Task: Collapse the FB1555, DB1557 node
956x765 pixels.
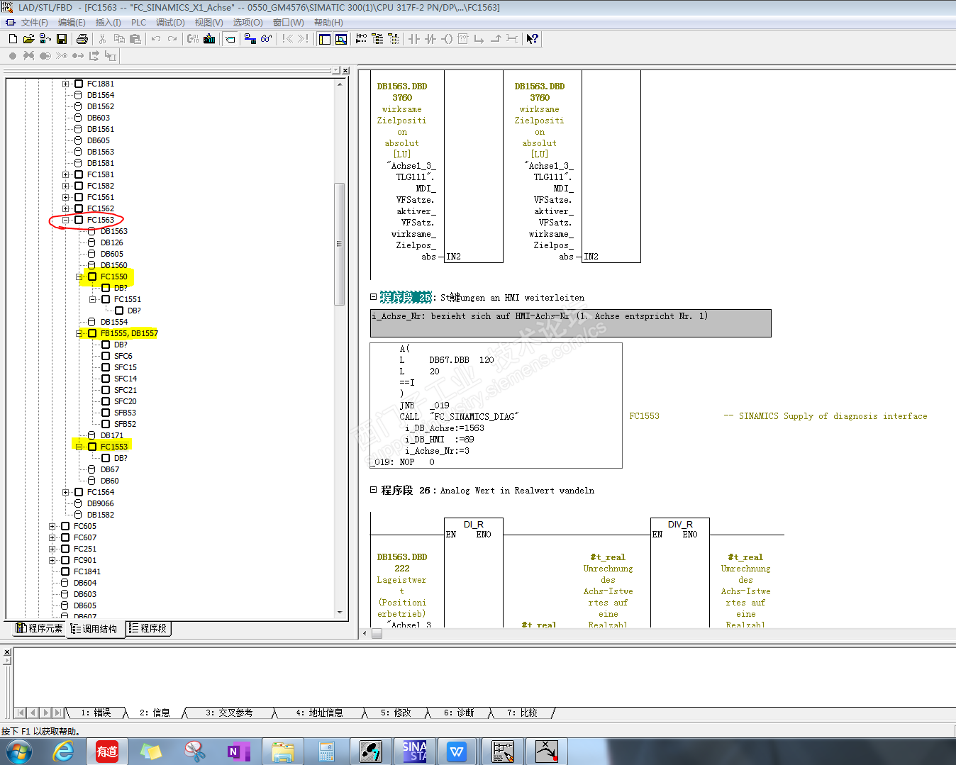Action: click(x=79, y=333)
